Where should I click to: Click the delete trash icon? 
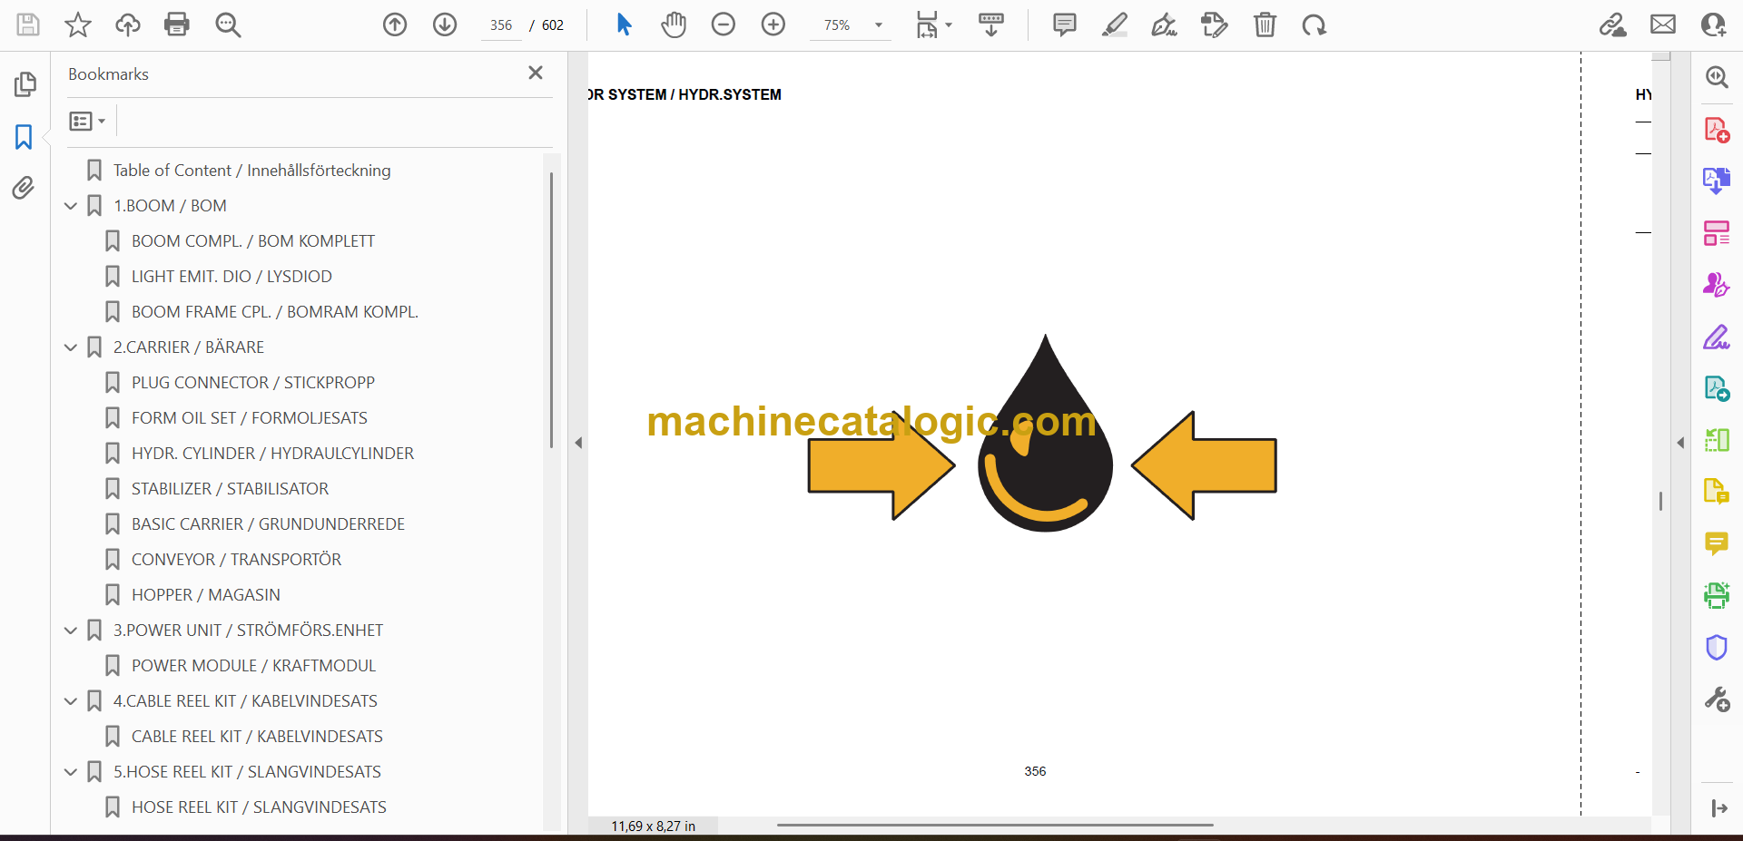pos(1265,24)
